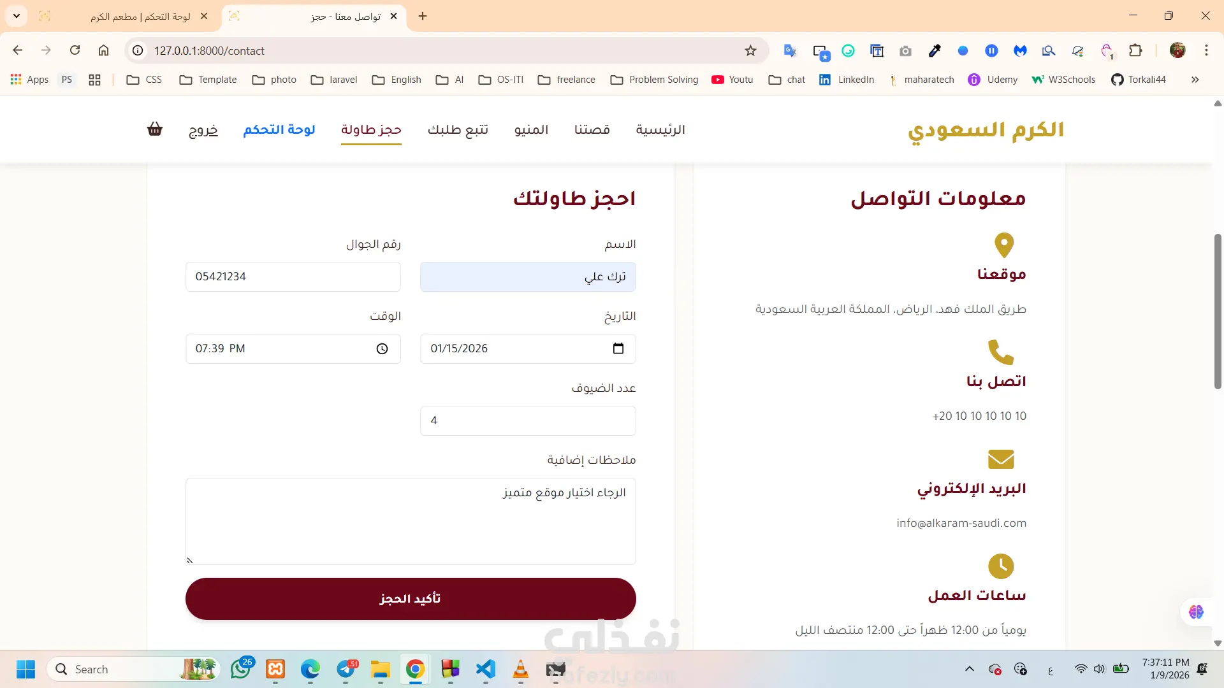Viewport: 1224px width, 688px height.
Task: Click the Google Translate toolbar icon
Action: point(790,50)
